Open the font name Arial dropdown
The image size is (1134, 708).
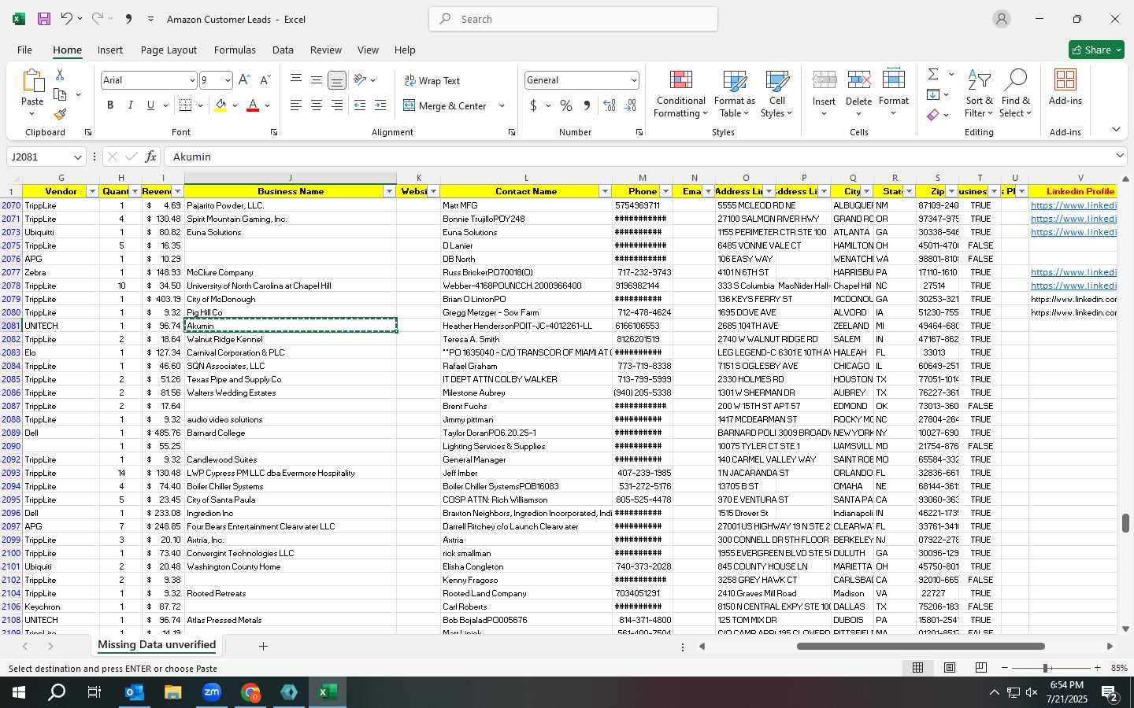pos(191,80)
